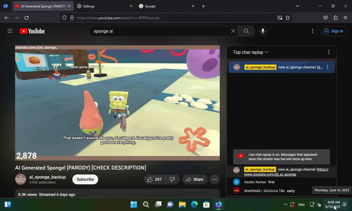The height and width of the screenshot is (211, 352).
Task: Open browser extensions puzzle icon
Action: click(335, 18)
